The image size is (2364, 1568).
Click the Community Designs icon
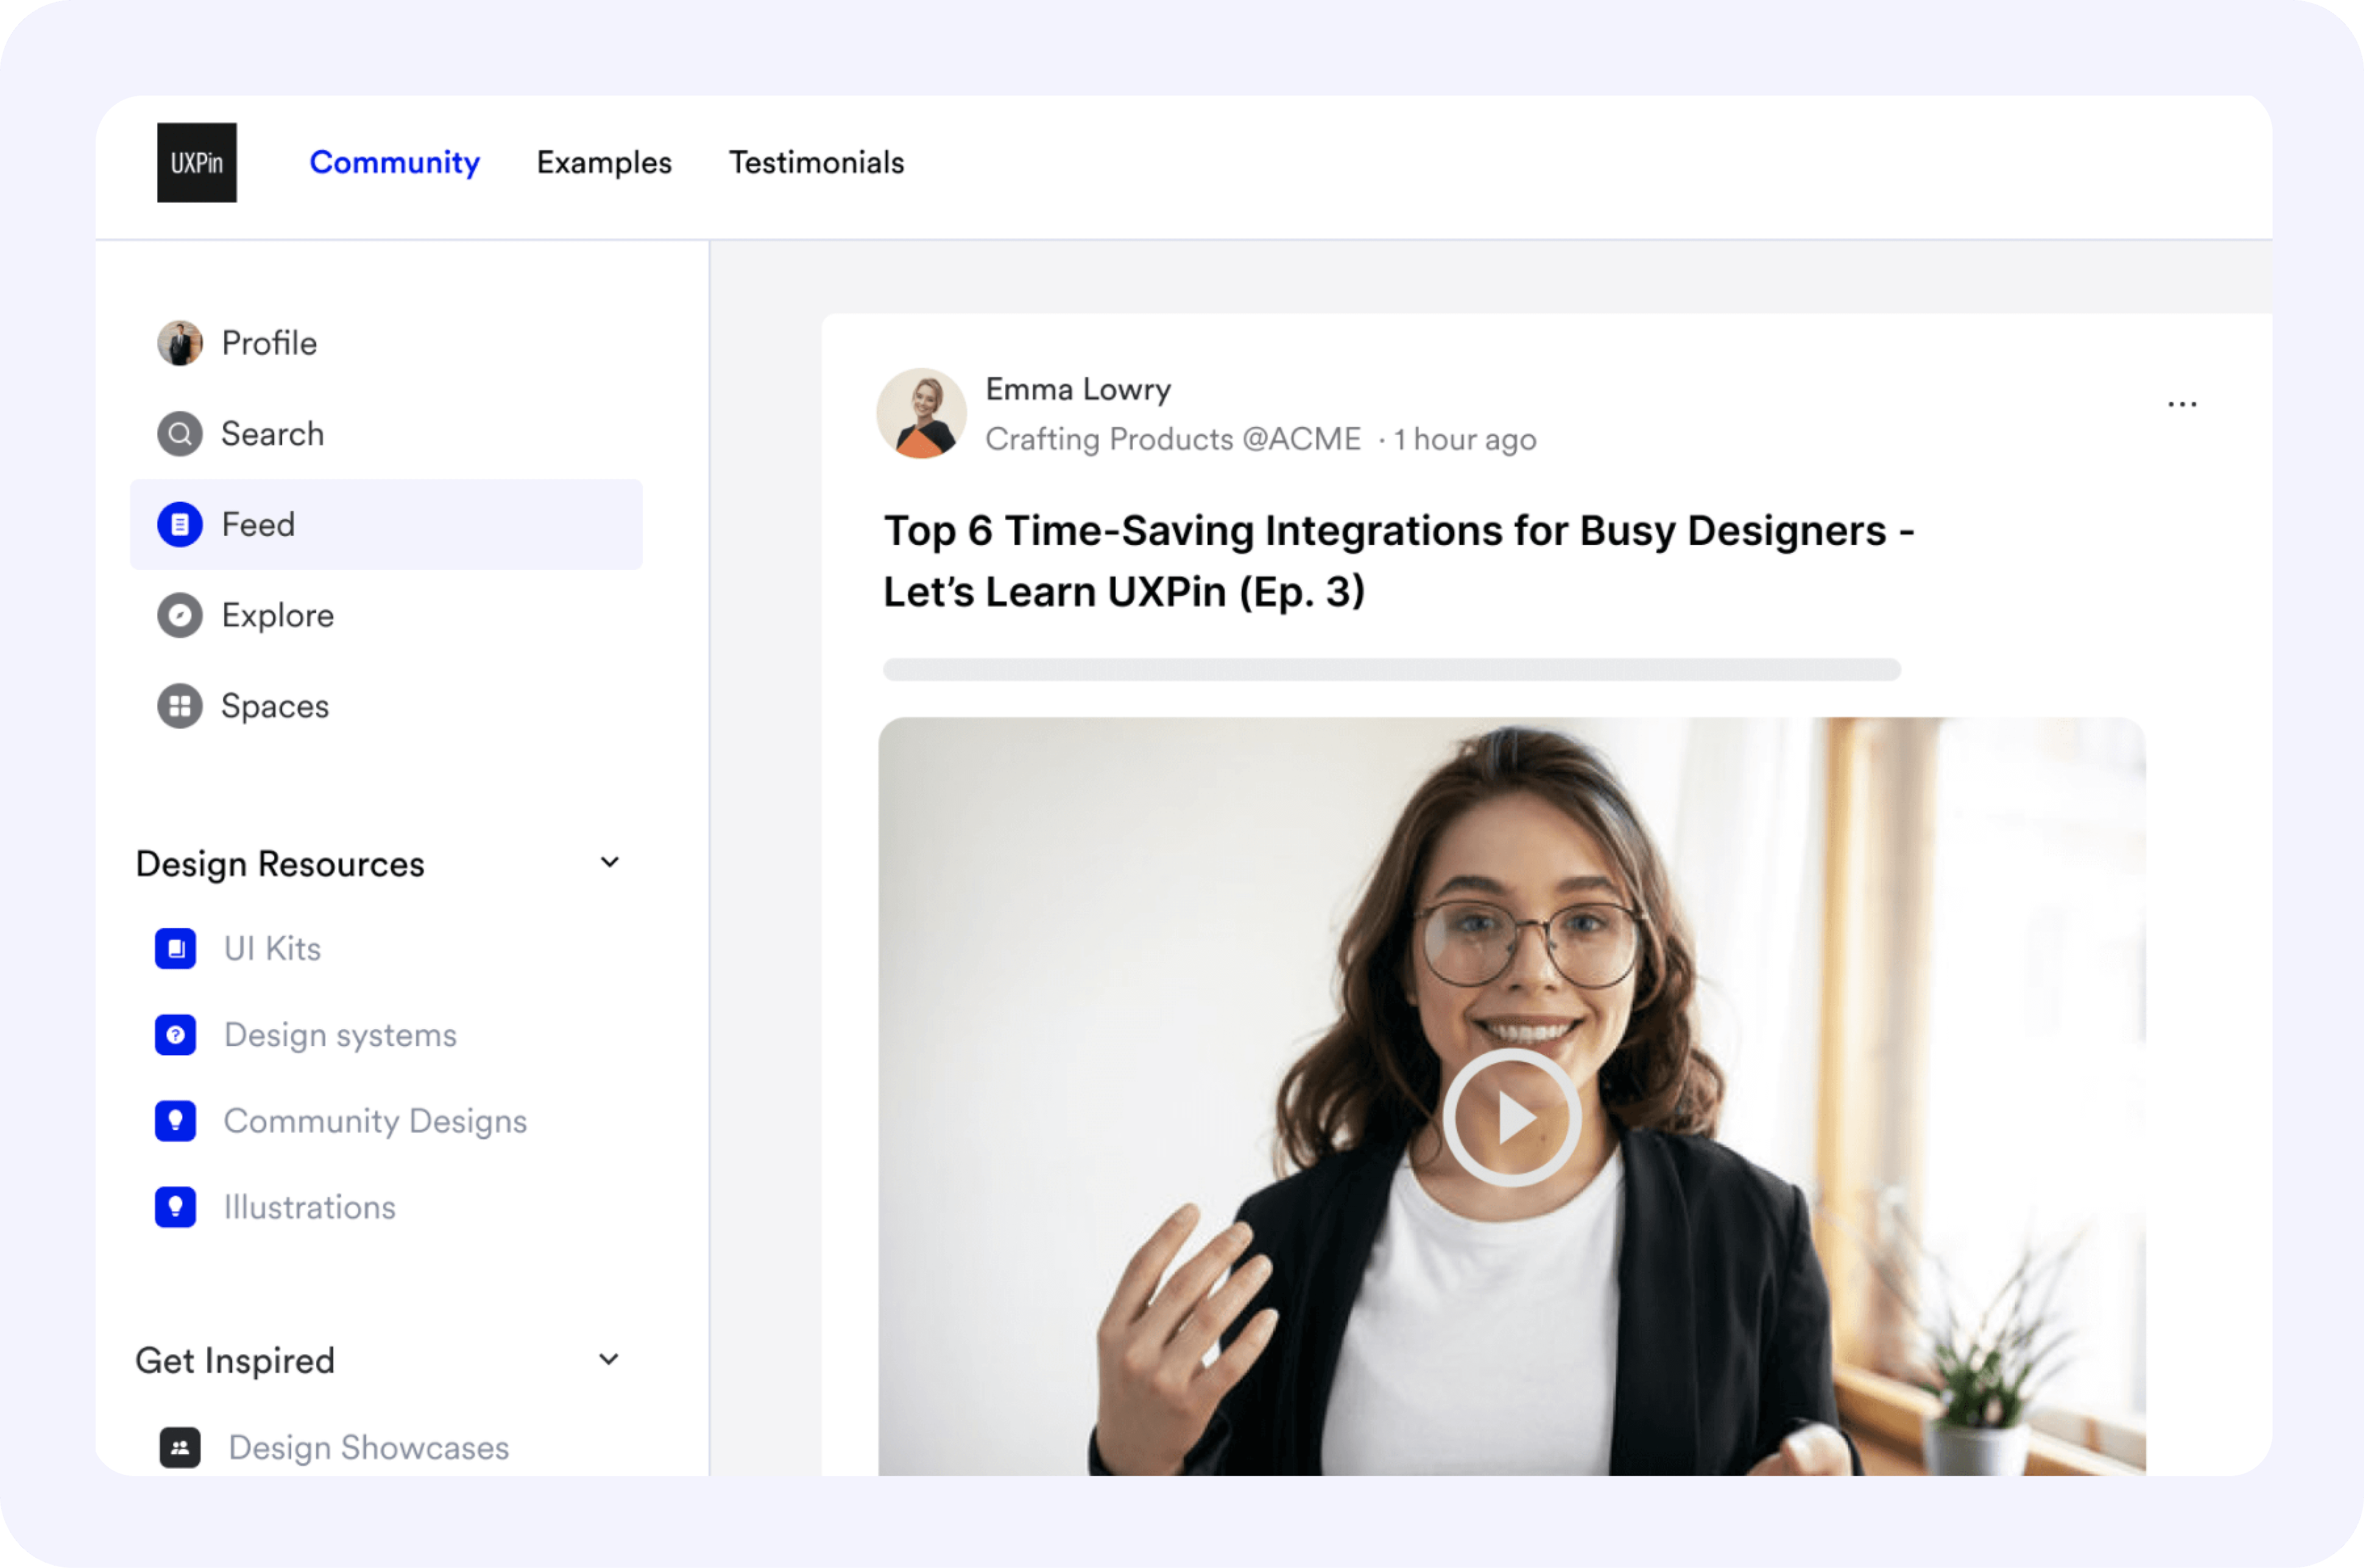176,1121
